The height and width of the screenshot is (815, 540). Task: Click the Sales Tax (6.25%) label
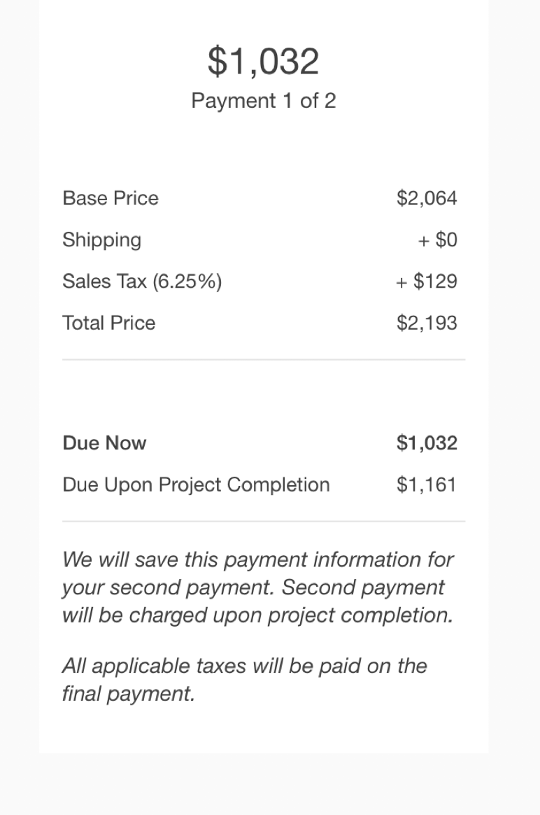point(142,281)
